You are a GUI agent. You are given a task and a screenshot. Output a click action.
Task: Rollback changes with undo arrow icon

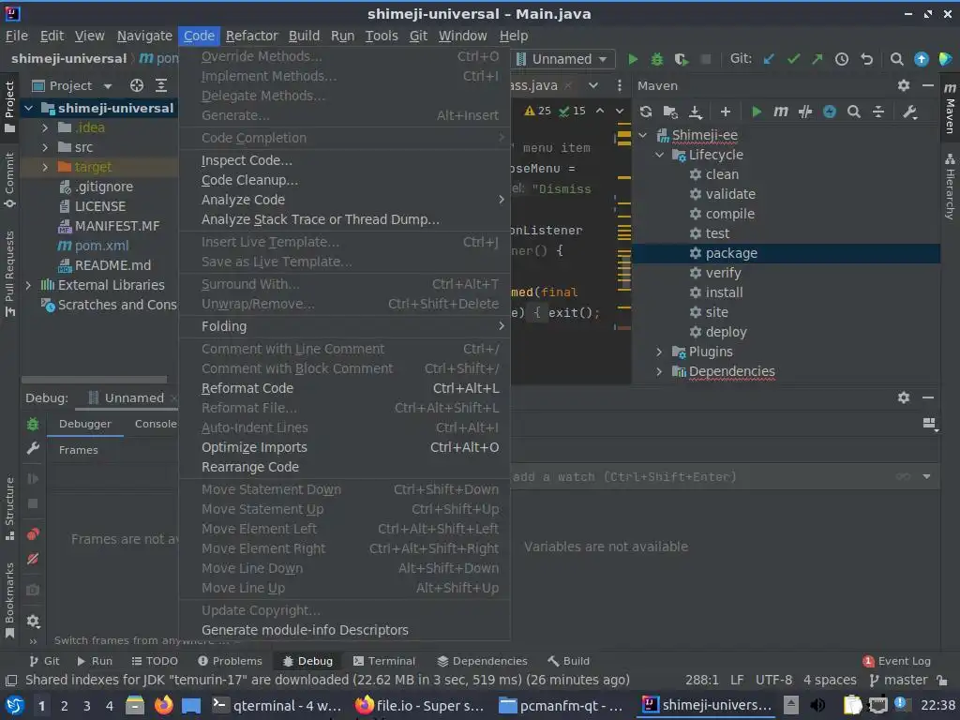(x=866, y=59)
